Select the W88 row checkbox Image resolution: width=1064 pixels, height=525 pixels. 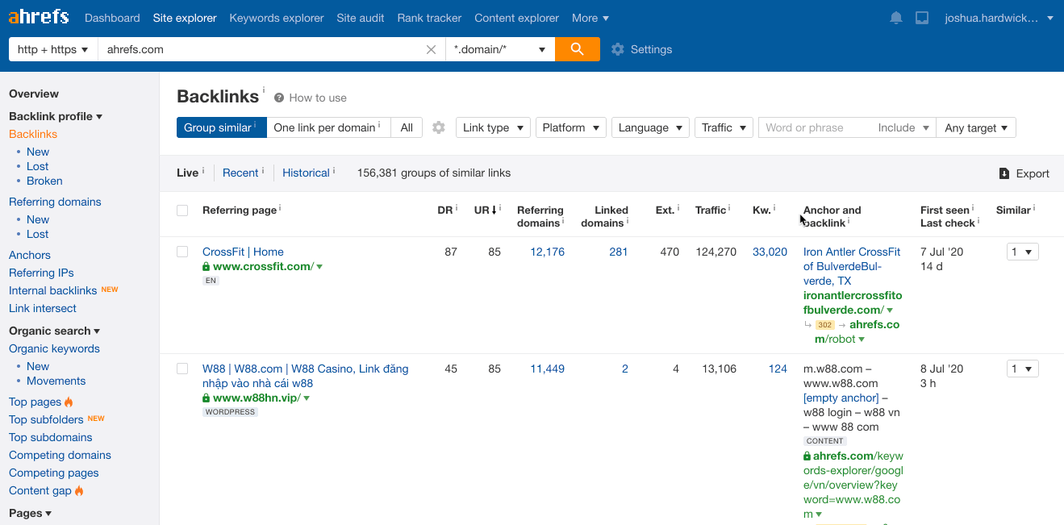(x=182, y=369)
